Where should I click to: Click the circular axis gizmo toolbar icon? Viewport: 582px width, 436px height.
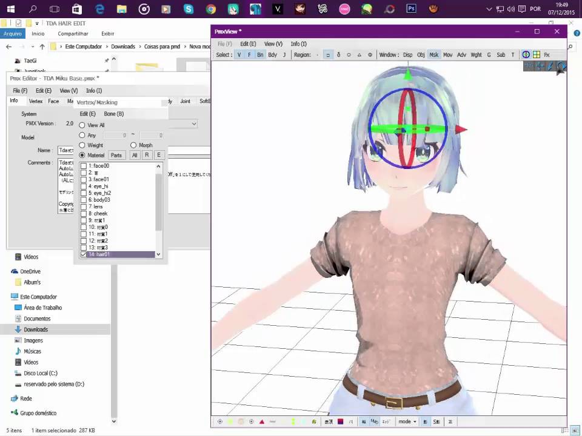coord(526,55)
